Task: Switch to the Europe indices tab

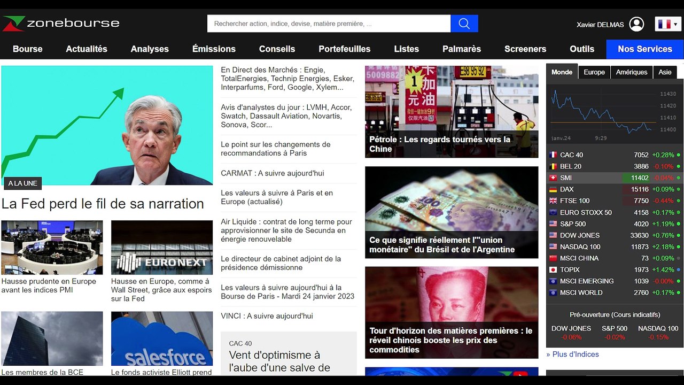Action: pos(594,72)
